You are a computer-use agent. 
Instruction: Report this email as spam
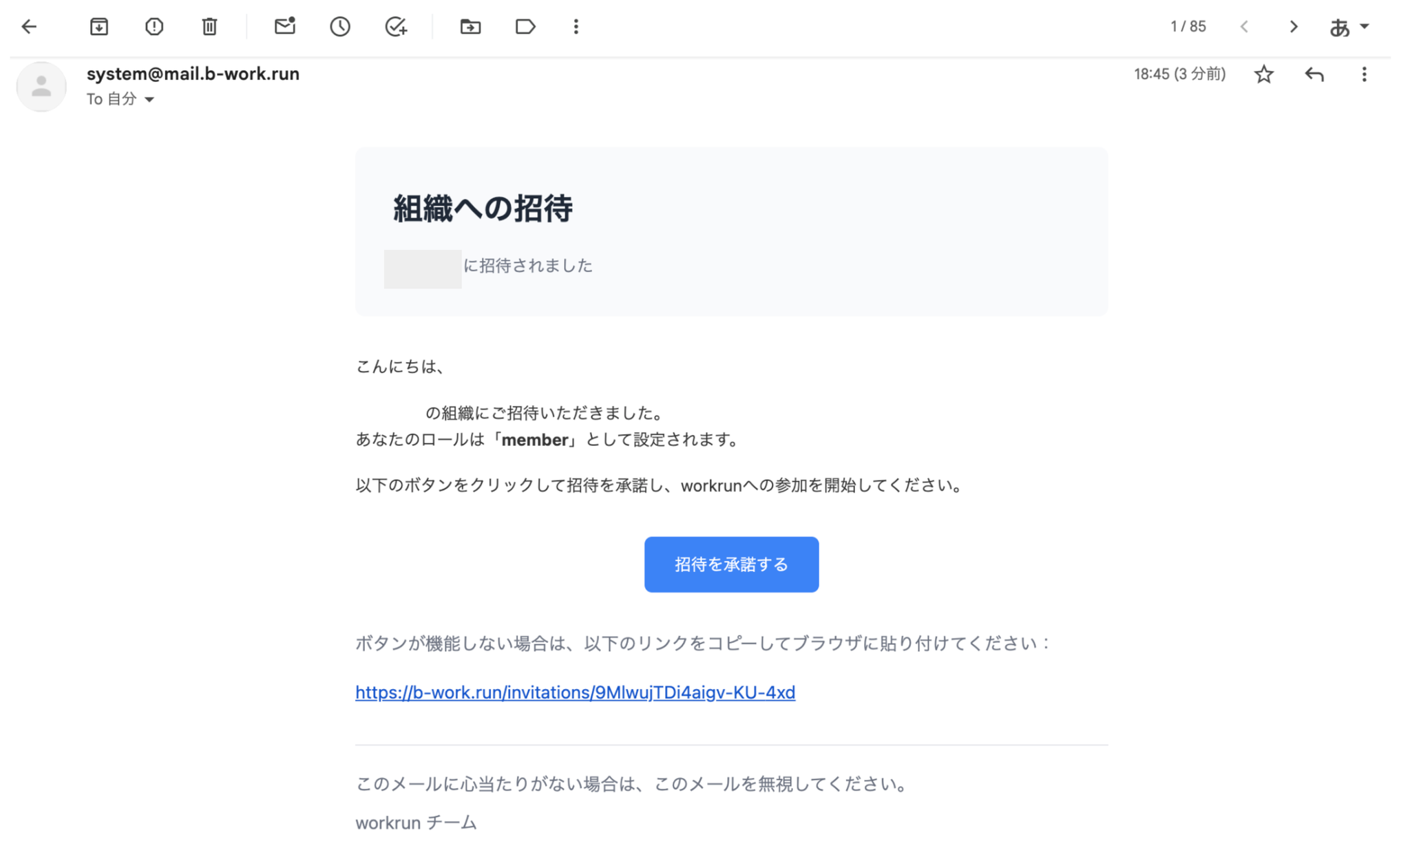pyautogui.click(x=154, y=27)
